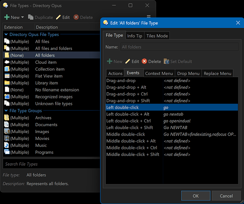Screen dimensions: 244x204
Task: Select the Unknown file types icon
Action: (x=7, y=103)
